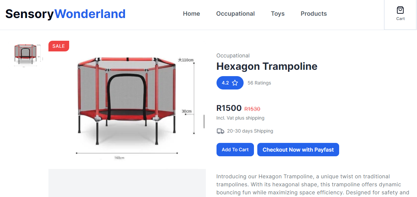Click the Cart label under bag icon
This screenshot has width=417, height=197.
400,19
